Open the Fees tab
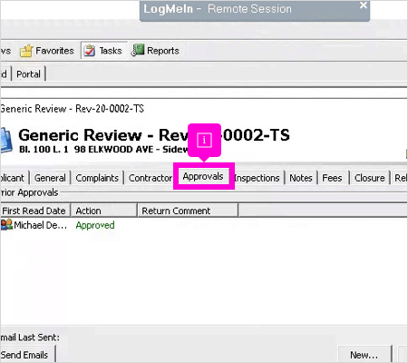This screenshot has width=408, height=363. click(x=332, y=178)
